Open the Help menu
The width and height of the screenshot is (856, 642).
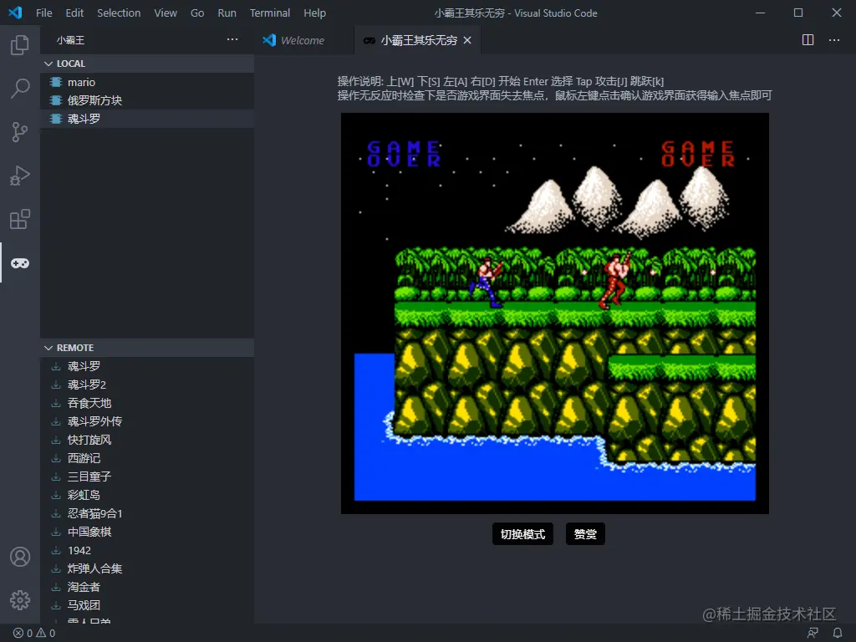[314, 13]
